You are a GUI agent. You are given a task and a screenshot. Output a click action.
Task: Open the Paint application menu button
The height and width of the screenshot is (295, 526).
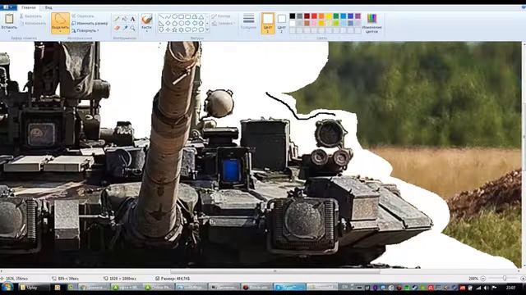click(x=8, y=7)
